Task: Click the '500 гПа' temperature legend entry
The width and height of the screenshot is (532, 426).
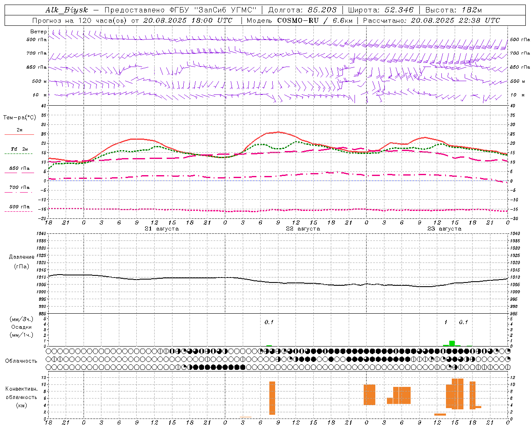Action: point(20,207)
